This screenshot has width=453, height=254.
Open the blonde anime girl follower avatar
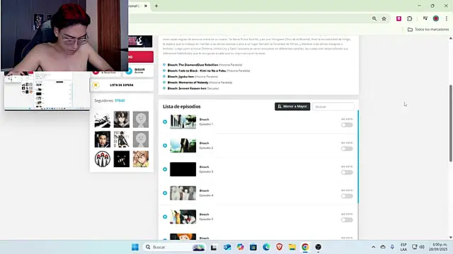[x=141, y=159]
